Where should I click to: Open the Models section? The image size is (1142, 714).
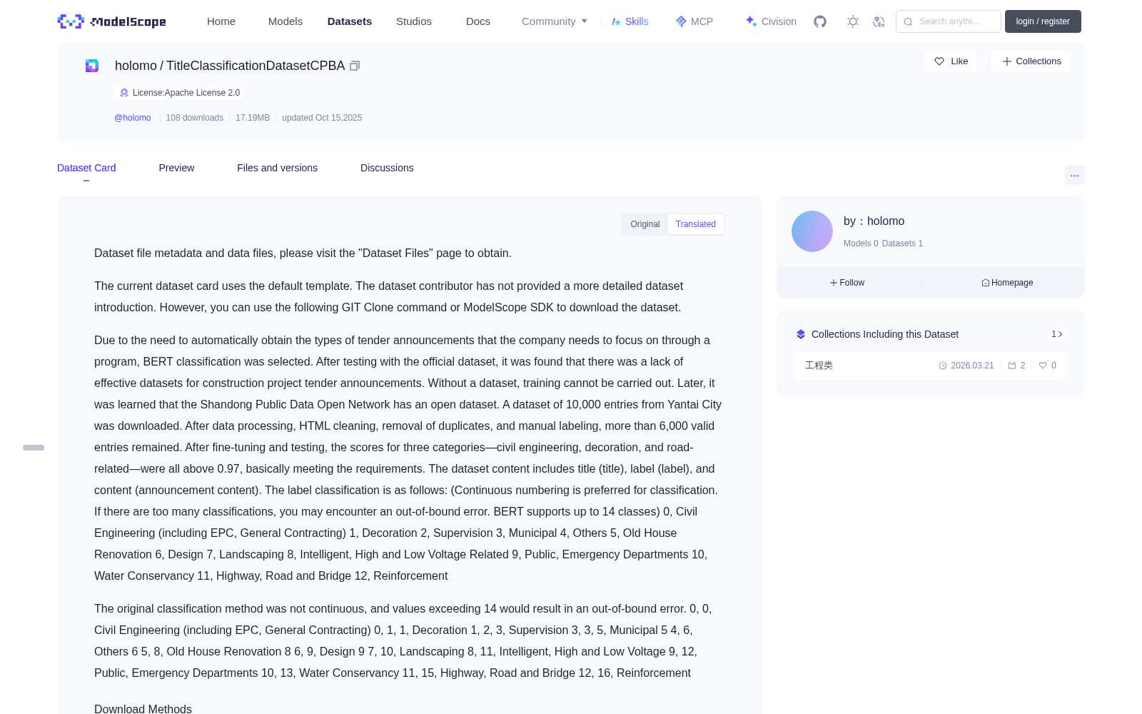285,21
